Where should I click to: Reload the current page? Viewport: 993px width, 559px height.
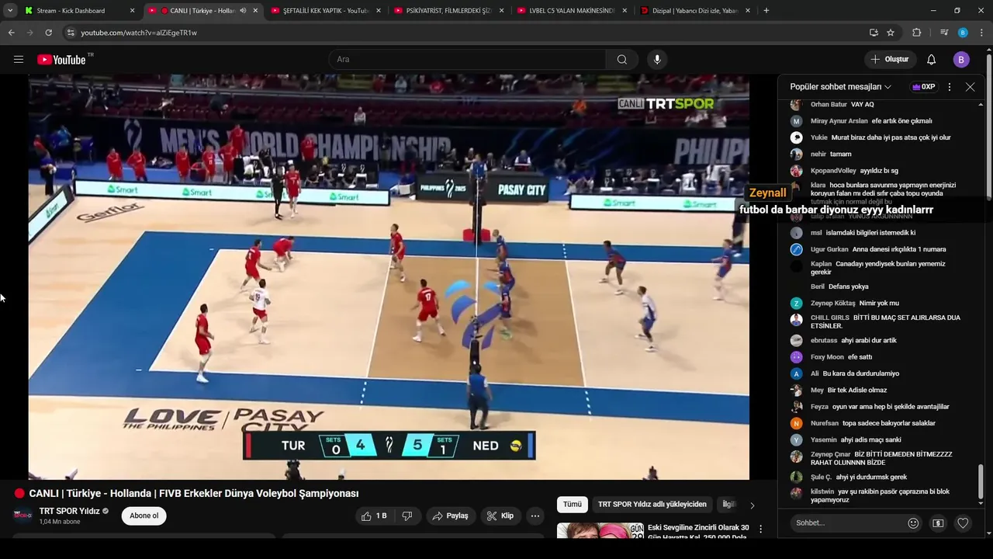click(48, 33)
